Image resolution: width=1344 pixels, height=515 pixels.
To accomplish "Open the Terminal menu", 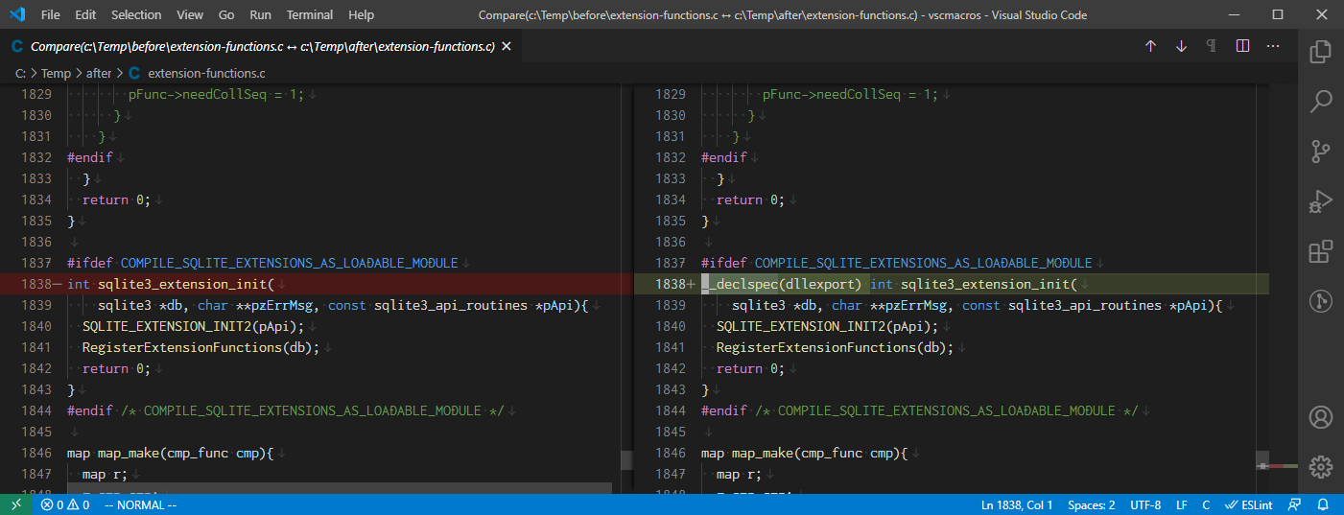I will tap(310, 15).
